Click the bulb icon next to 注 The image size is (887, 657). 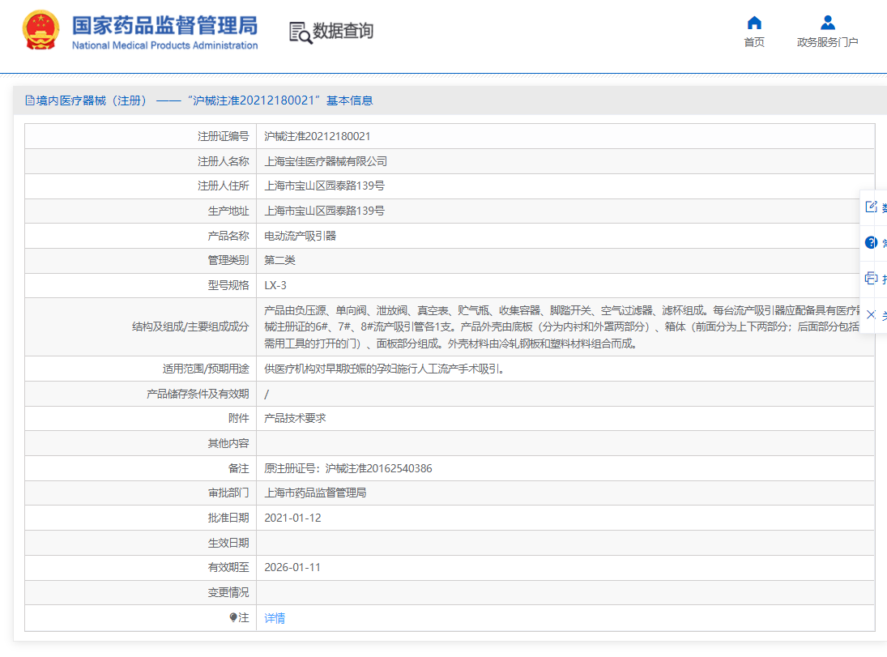[233, 617]
